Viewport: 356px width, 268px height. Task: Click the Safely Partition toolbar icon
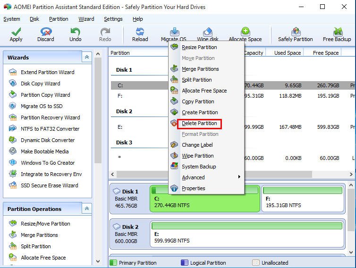pyautogui.click(x=296, y=32)
